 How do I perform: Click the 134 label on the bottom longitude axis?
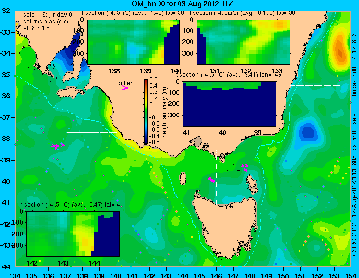tap(15, 275)
